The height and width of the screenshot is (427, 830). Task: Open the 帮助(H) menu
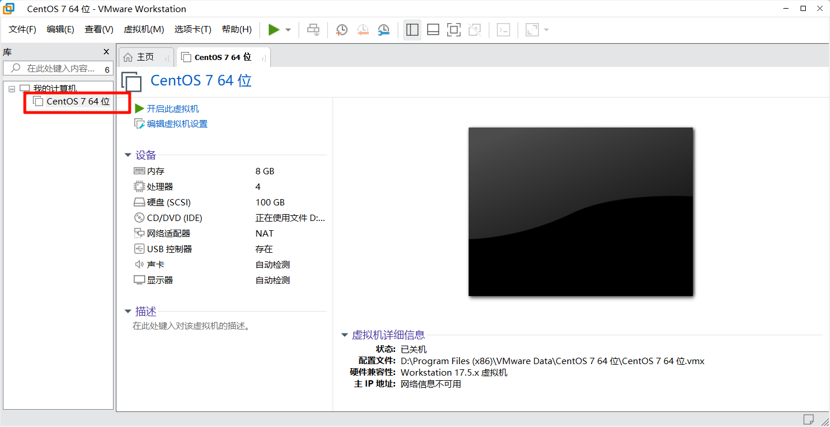point(237,29)
